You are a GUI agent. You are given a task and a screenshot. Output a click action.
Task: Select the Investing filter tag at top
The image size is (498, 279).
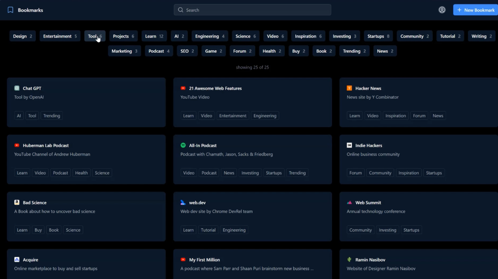(x=344, y=36)
